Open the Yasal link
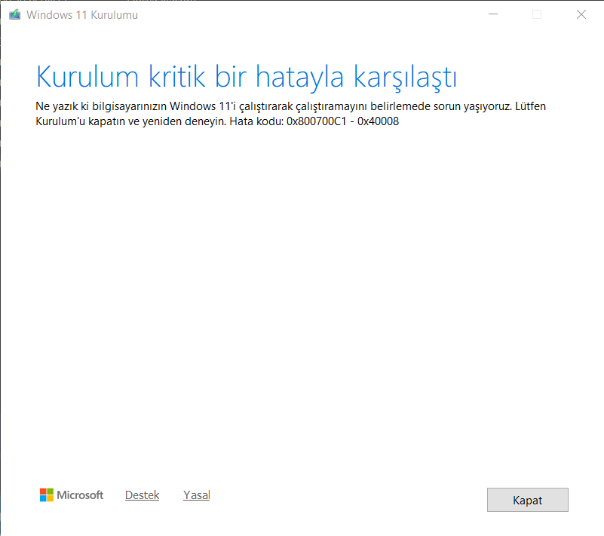604x536 pixels. (x=197, y=495)
